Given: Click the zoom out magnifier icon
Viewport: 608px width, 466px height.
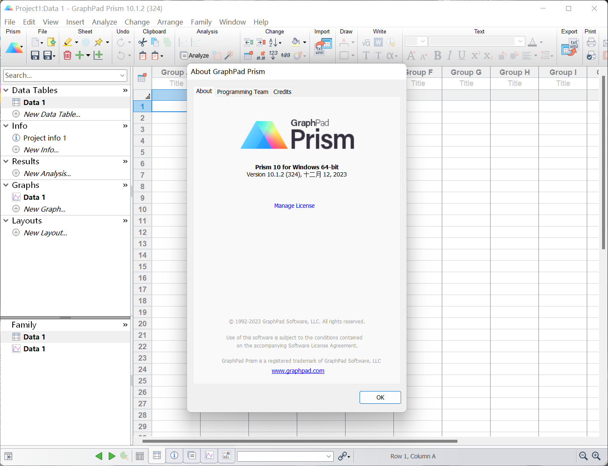Looking at the screenshot, I should tap(583, 456).
